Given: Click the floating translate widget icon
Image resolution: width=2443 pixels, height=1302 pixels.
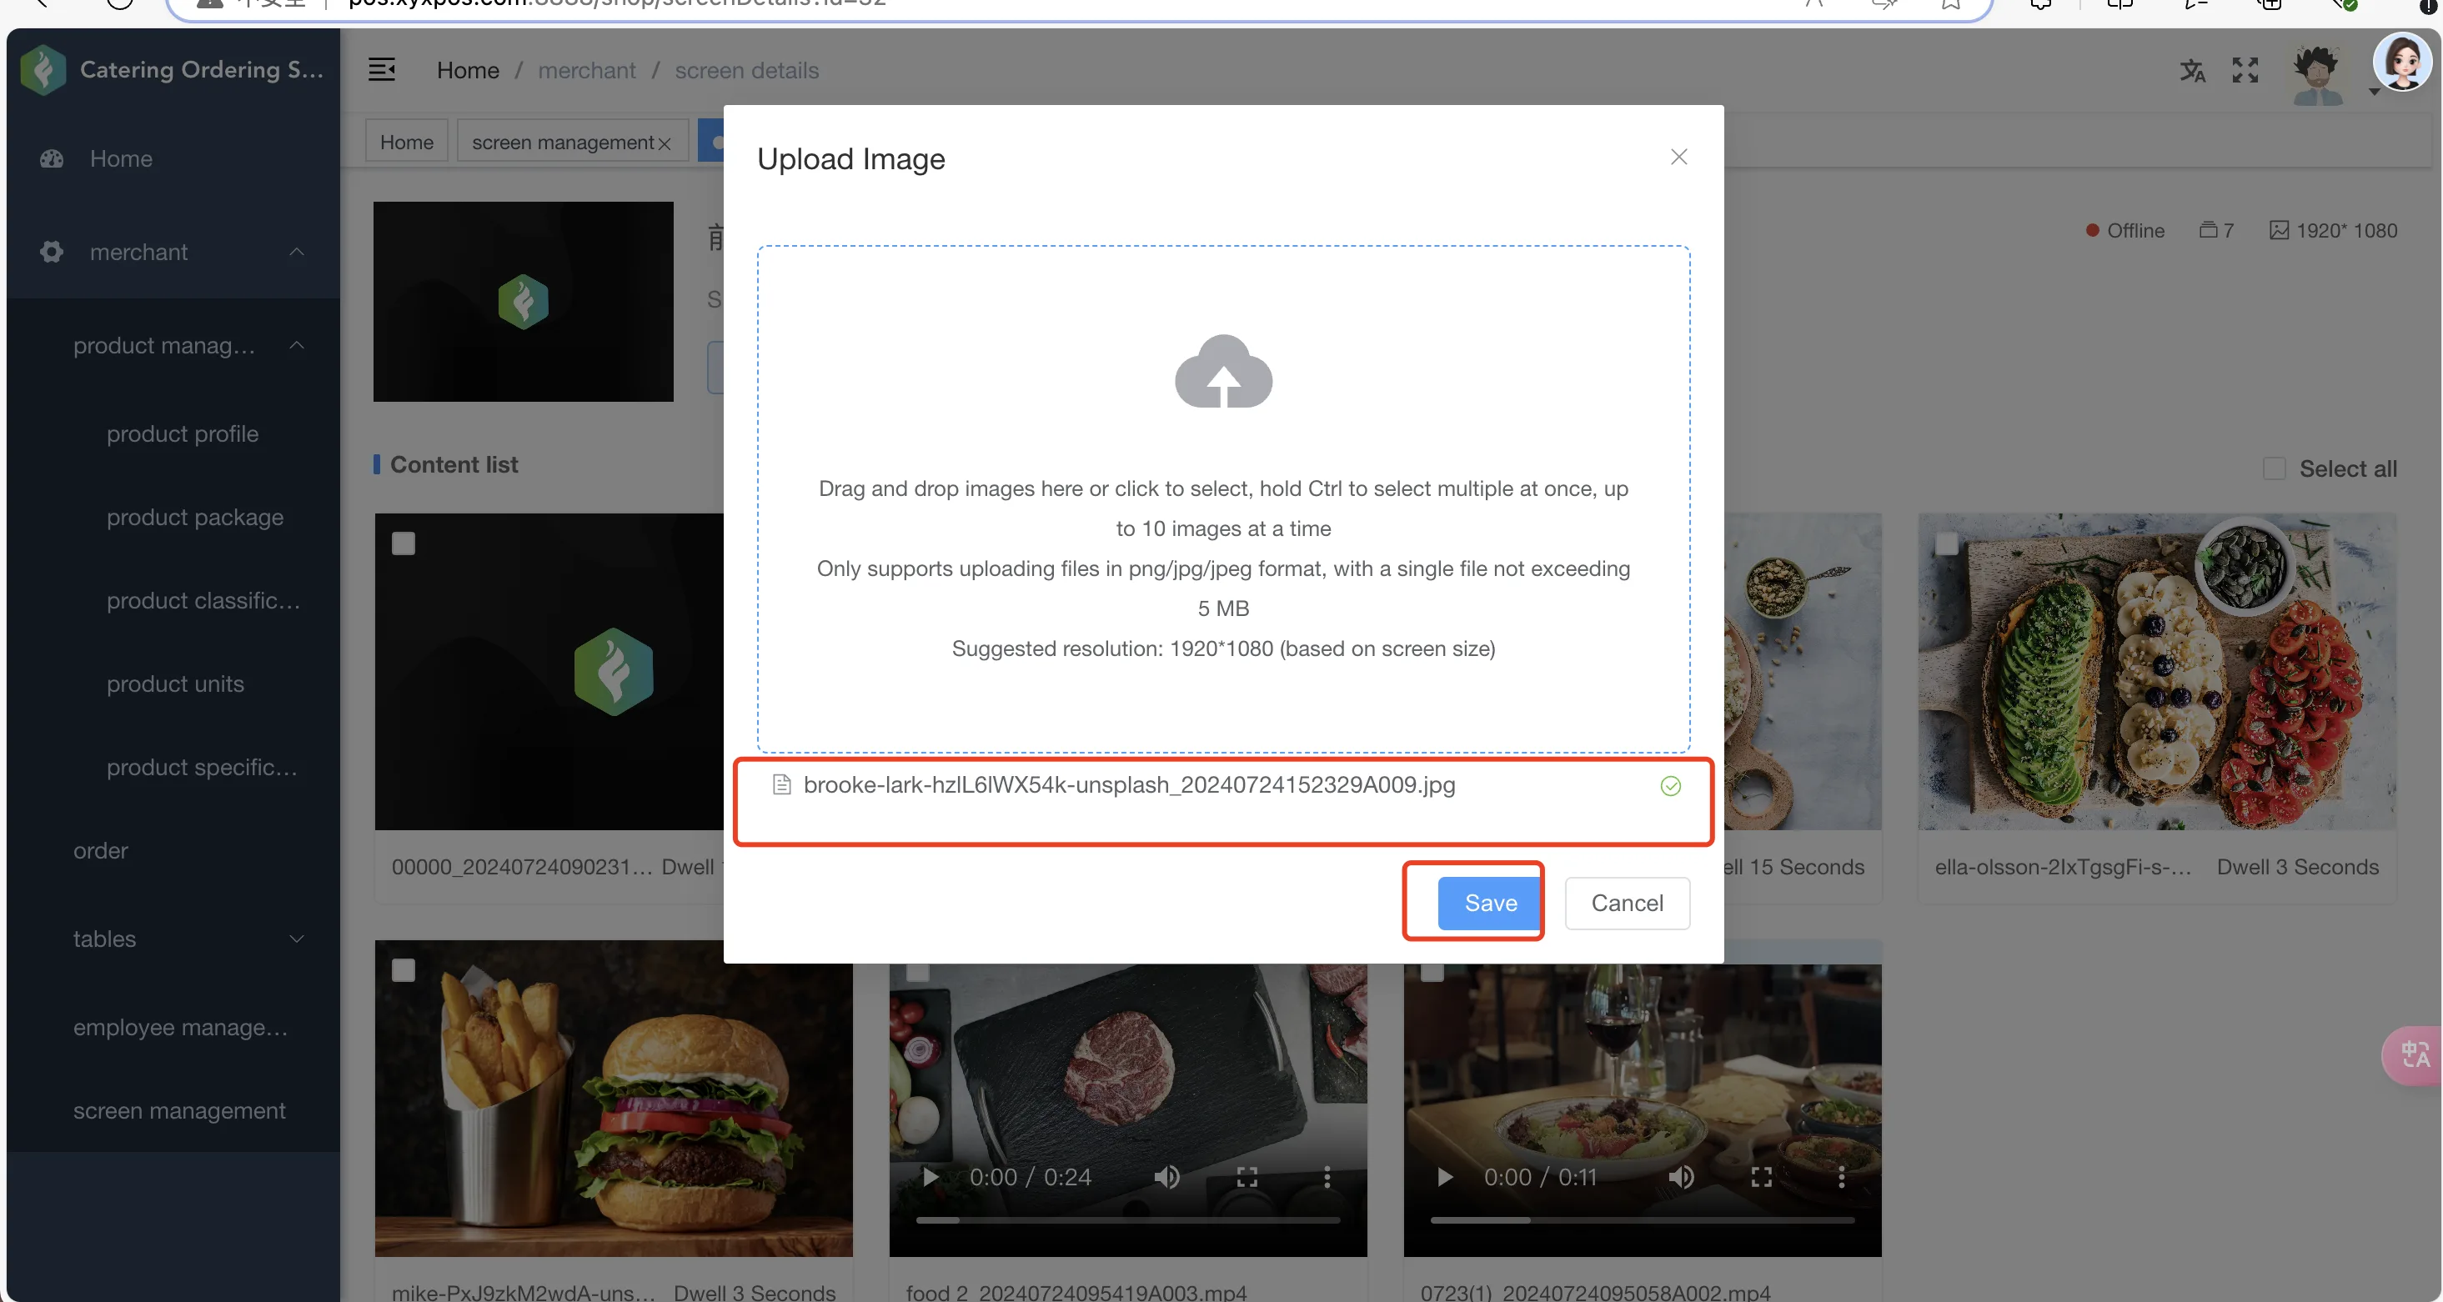Looking at the screenshot, I should pos(2415,1054).
